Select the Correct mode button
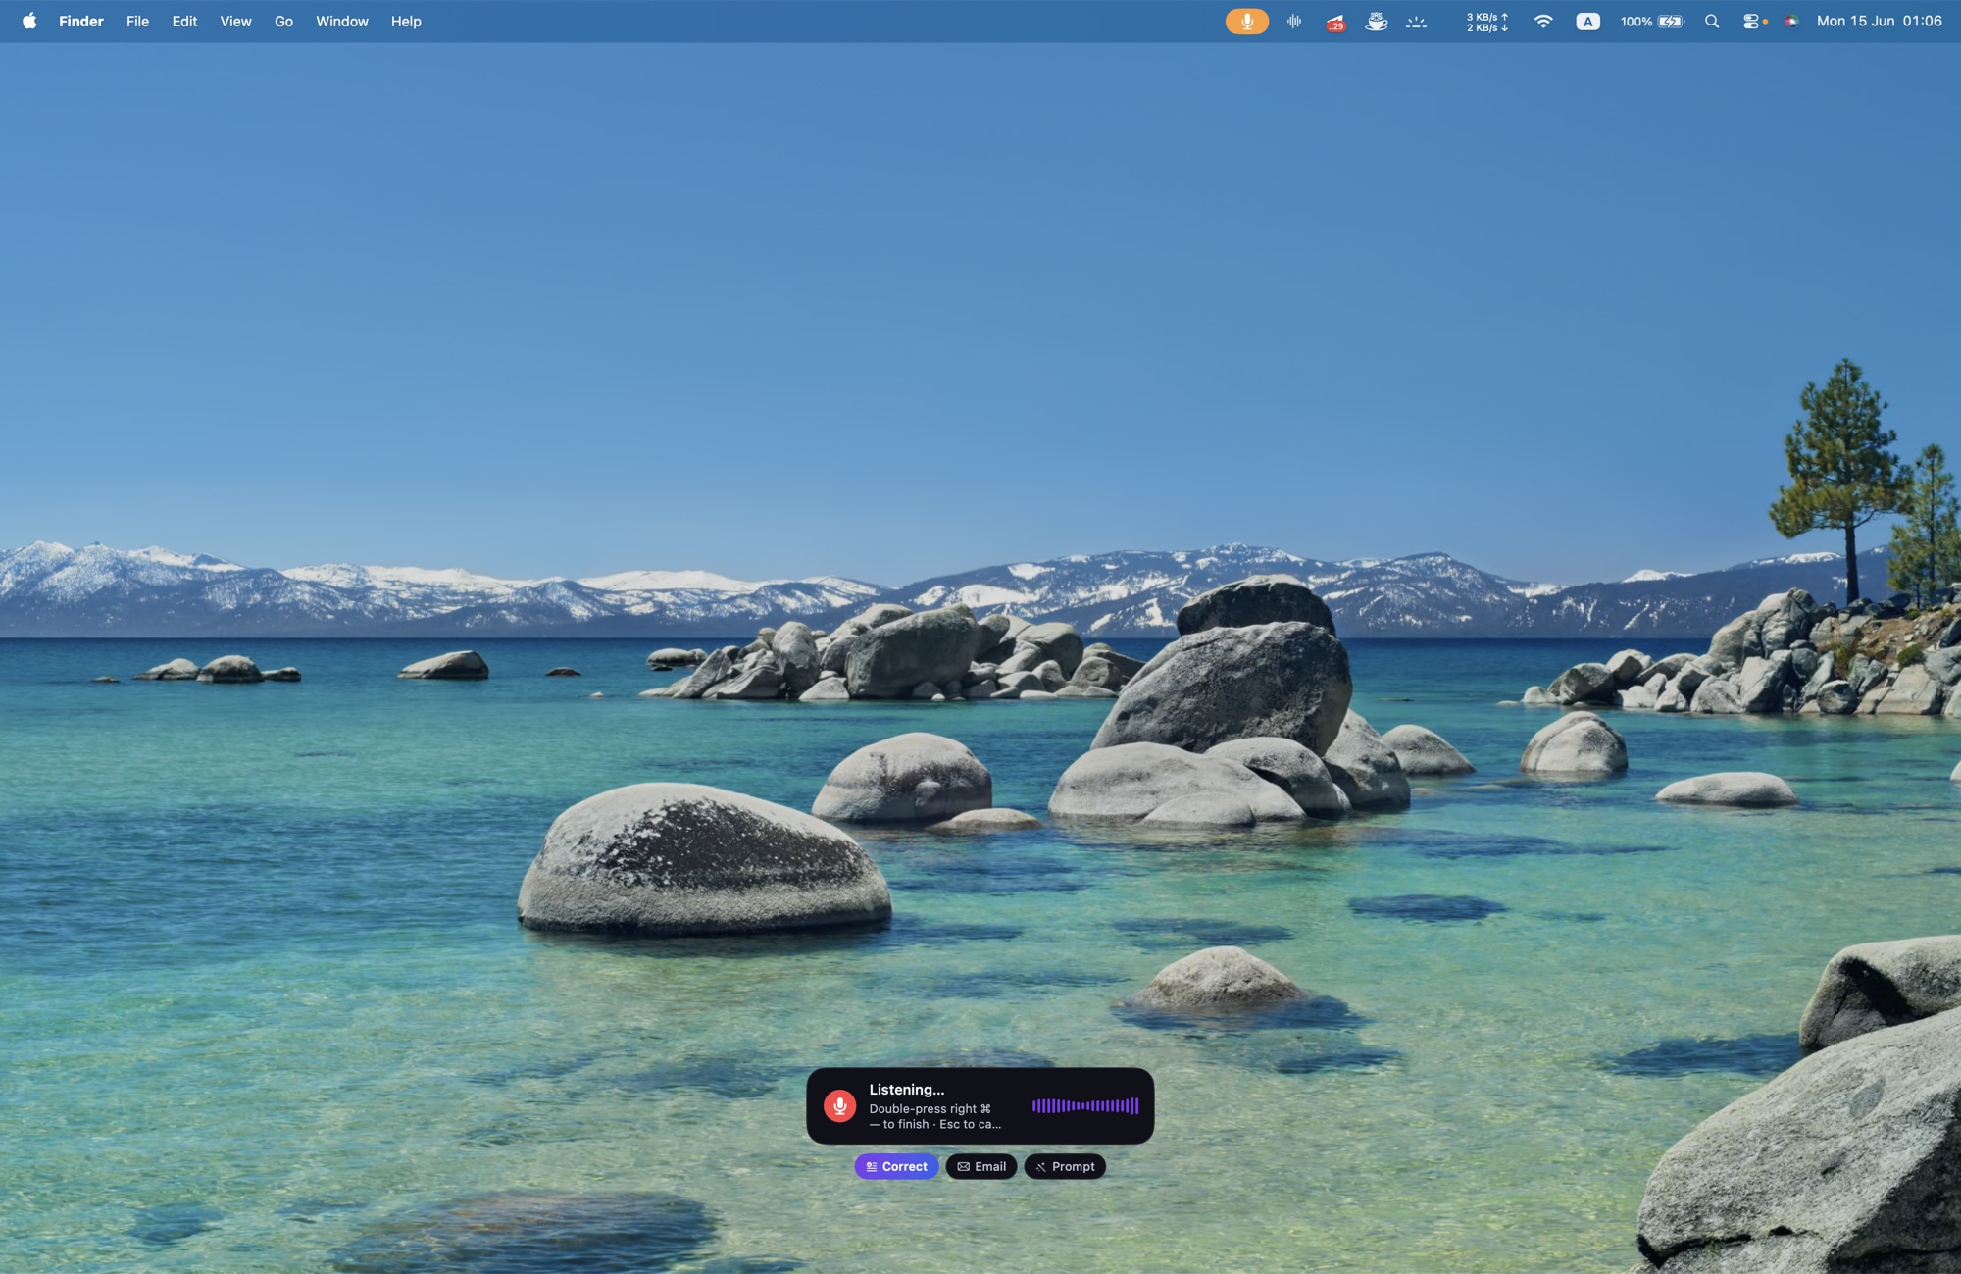The height and width of the screenshot is (1274, 1961). pyautogui.click(x=896, y=1166)
